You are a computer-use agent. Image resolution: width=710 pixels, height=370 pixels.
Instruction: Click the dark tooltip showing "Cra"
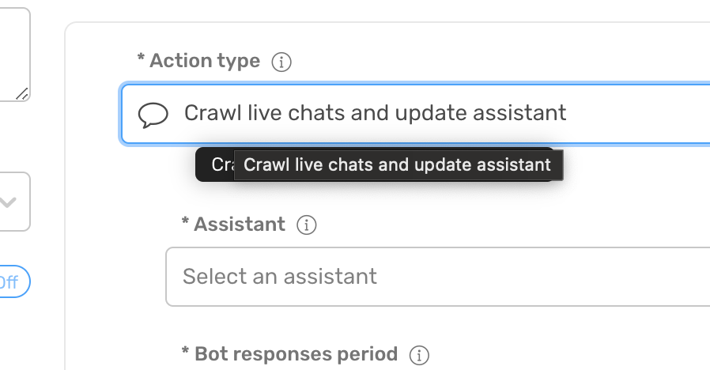pyautogui.click(x=215, y=165)
